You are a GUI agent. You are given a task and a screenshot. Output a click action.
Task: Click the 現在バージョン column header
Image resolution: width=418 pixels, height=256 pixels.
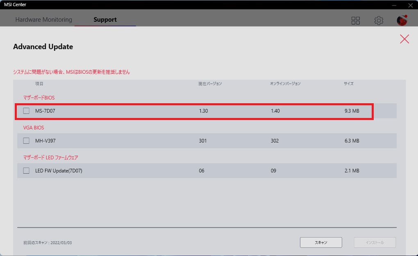pos(210,84)
